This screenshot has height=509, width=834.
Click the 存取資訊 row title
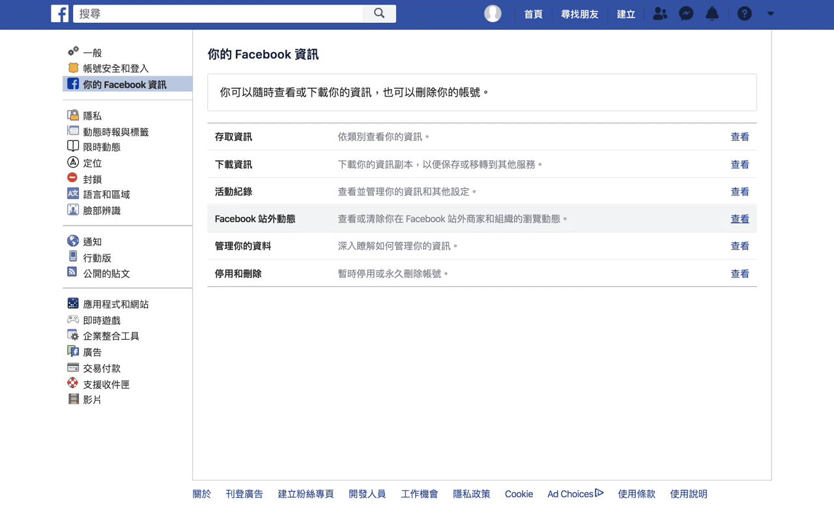[x=233, y=137]
